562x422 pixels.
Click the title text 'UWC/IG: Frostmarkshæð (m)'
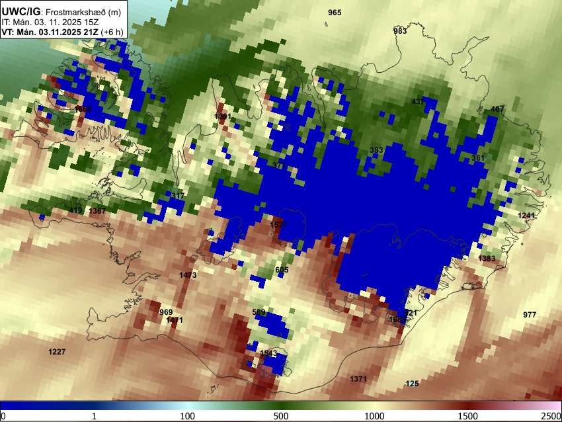[61, 12]
